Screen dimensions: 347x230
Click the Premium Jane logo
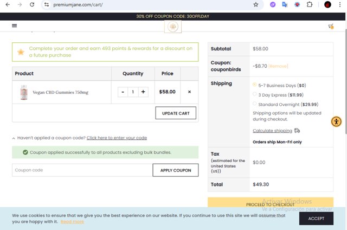pos(173,27)
